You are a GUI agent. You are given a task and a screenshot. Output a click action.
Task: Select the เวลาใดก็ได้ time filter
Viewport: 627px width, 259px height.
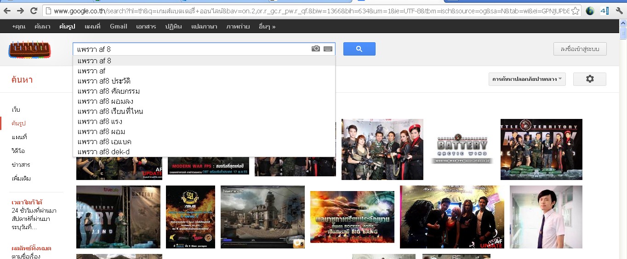coord(27,203)
